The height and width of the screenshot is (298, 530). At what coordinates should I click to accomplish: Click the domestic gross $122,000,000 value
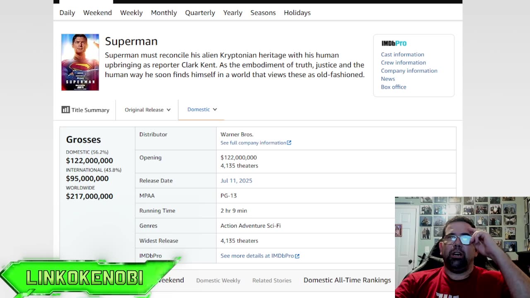click(89, 161)
